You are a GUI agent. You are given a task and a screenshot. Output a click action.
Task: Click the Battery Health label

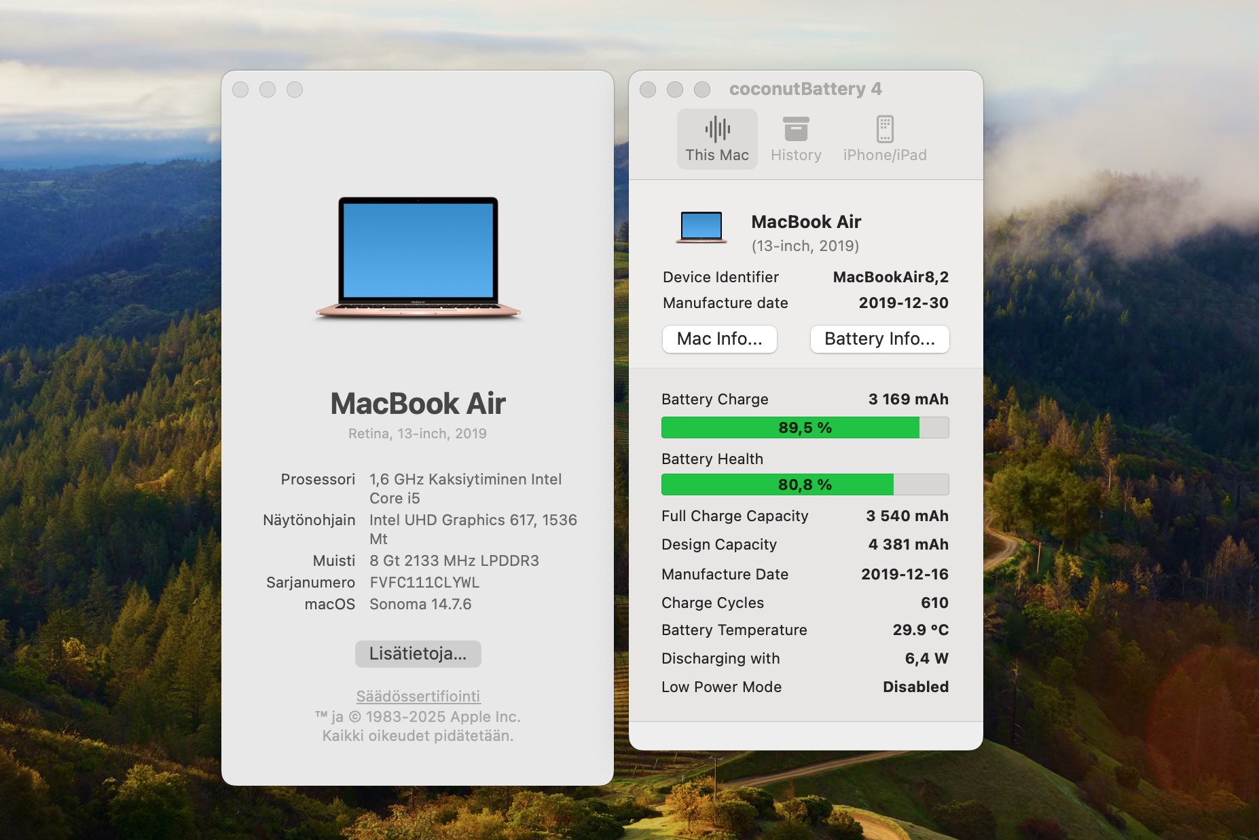712,459
